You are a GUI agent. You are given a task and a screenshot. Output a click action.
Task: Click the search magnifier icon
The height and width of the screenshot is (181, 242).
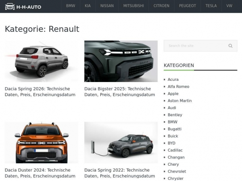pyautogui.click(x=230, y=46)
